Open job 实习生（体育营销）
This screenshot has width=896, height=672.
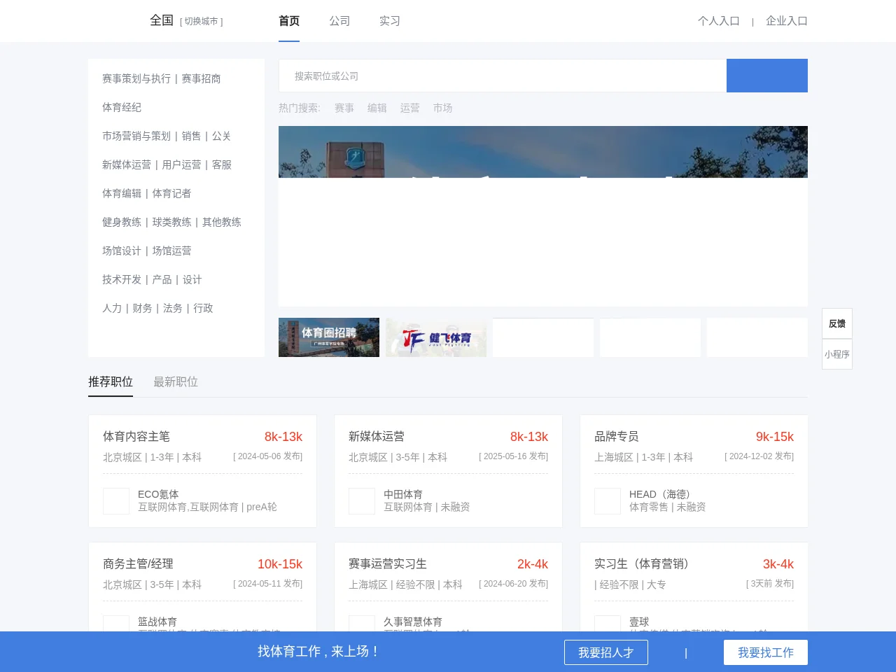click(645, 564)
